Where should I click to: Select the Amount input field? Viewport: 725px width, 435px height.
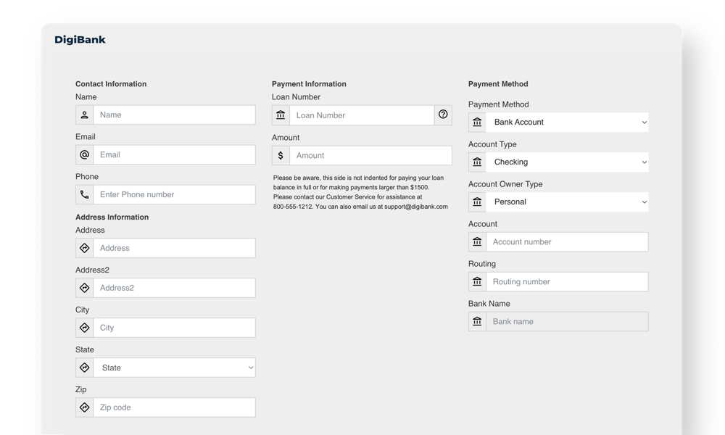coord(370,155)
